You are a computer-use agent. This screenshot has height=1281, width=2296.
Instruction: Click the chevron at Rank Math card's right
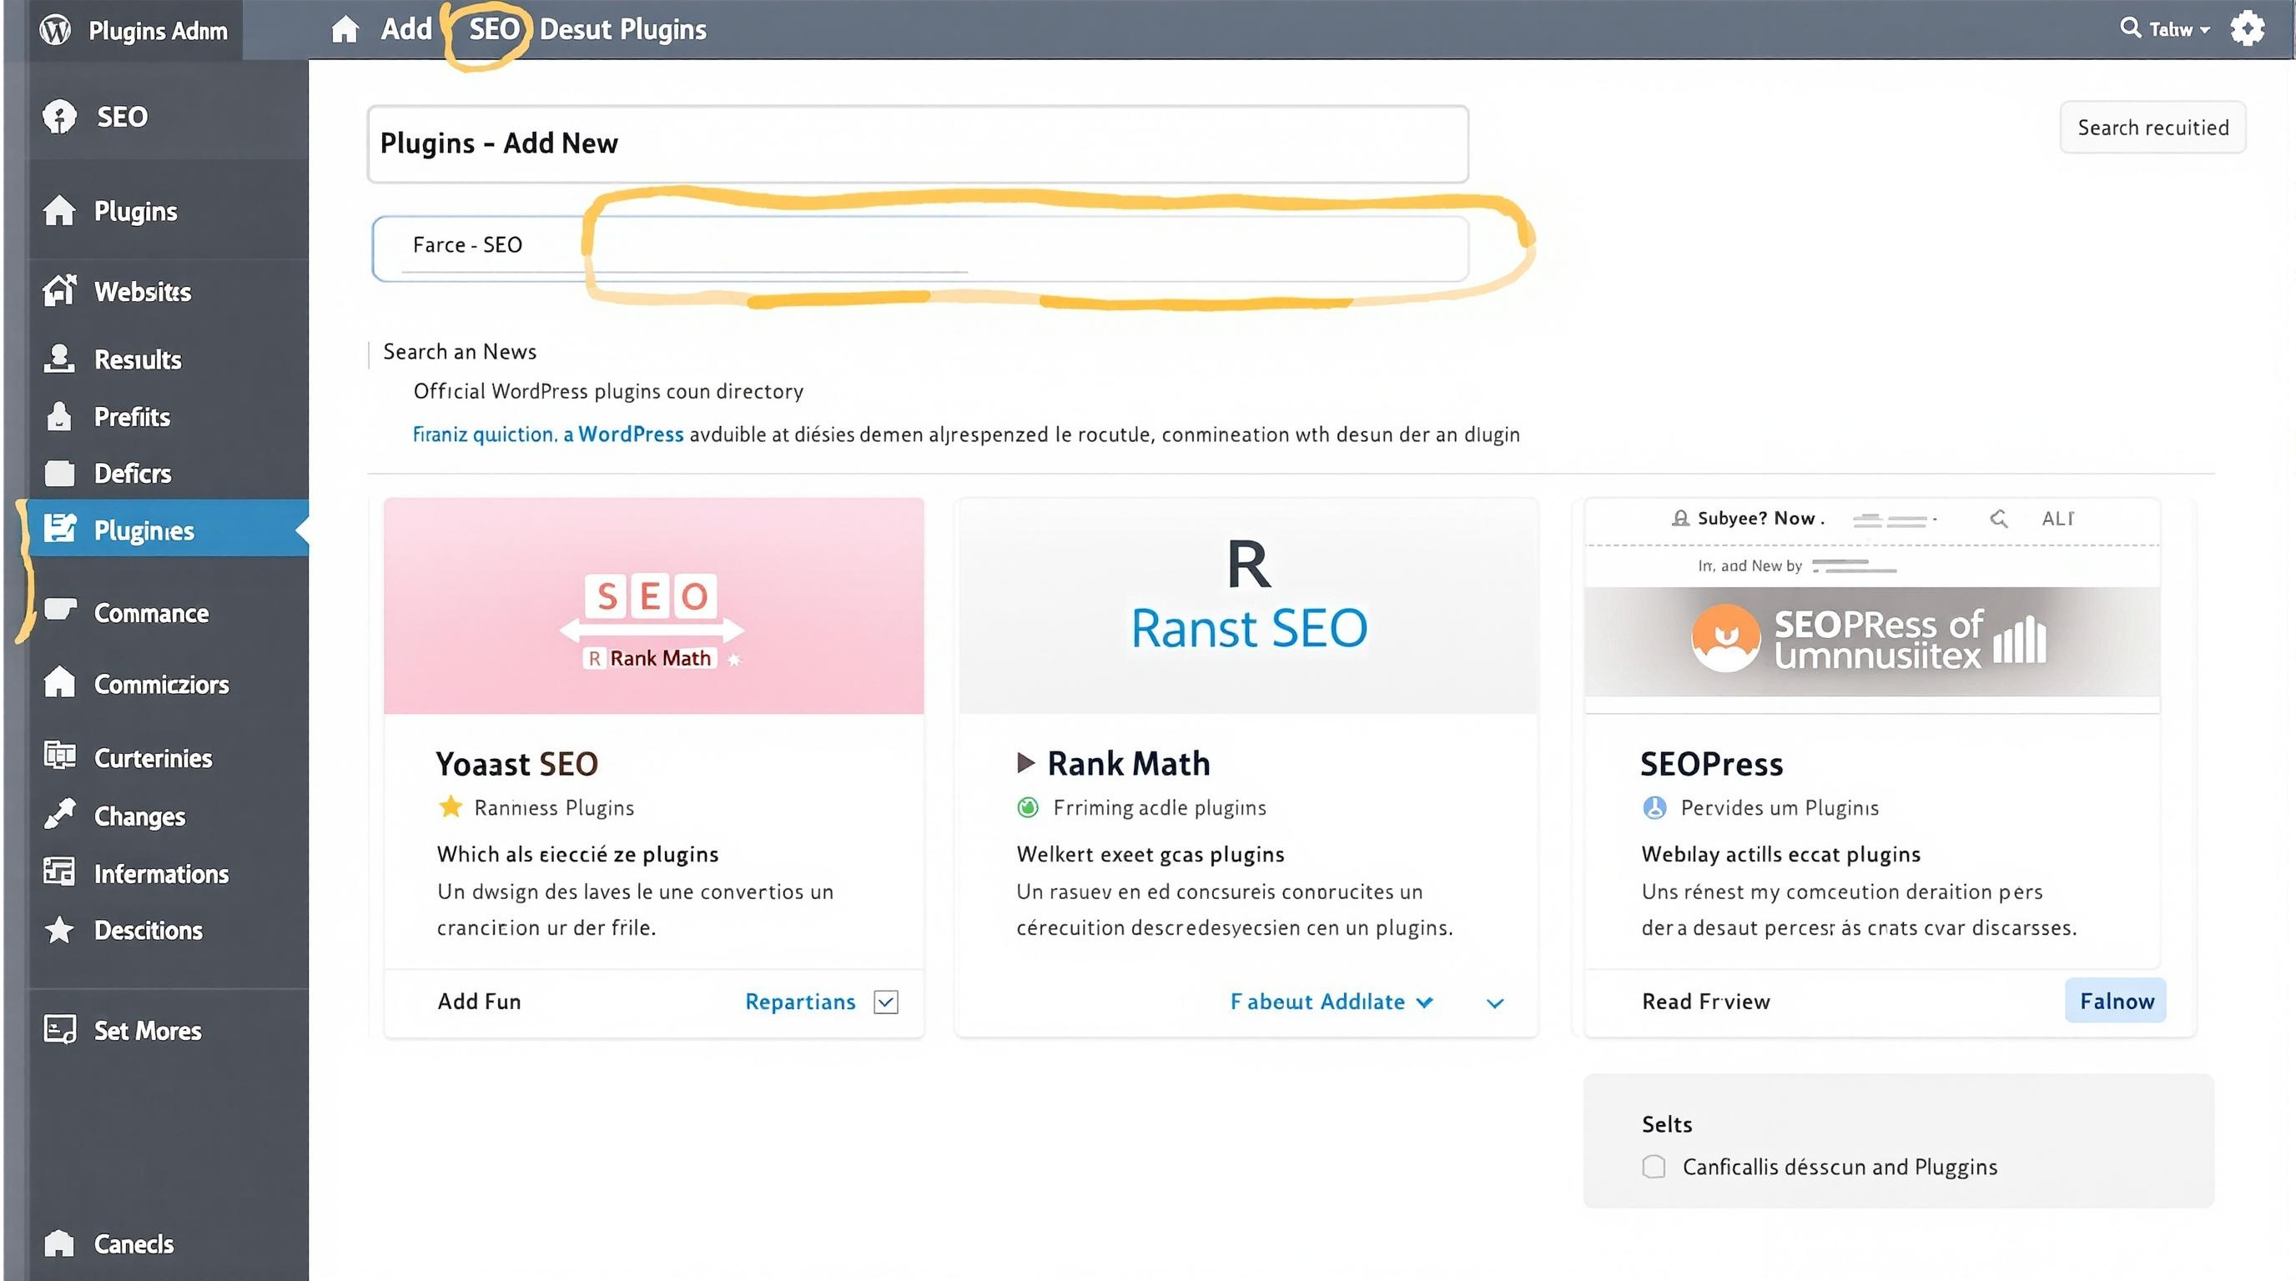coord(1495,1003)
